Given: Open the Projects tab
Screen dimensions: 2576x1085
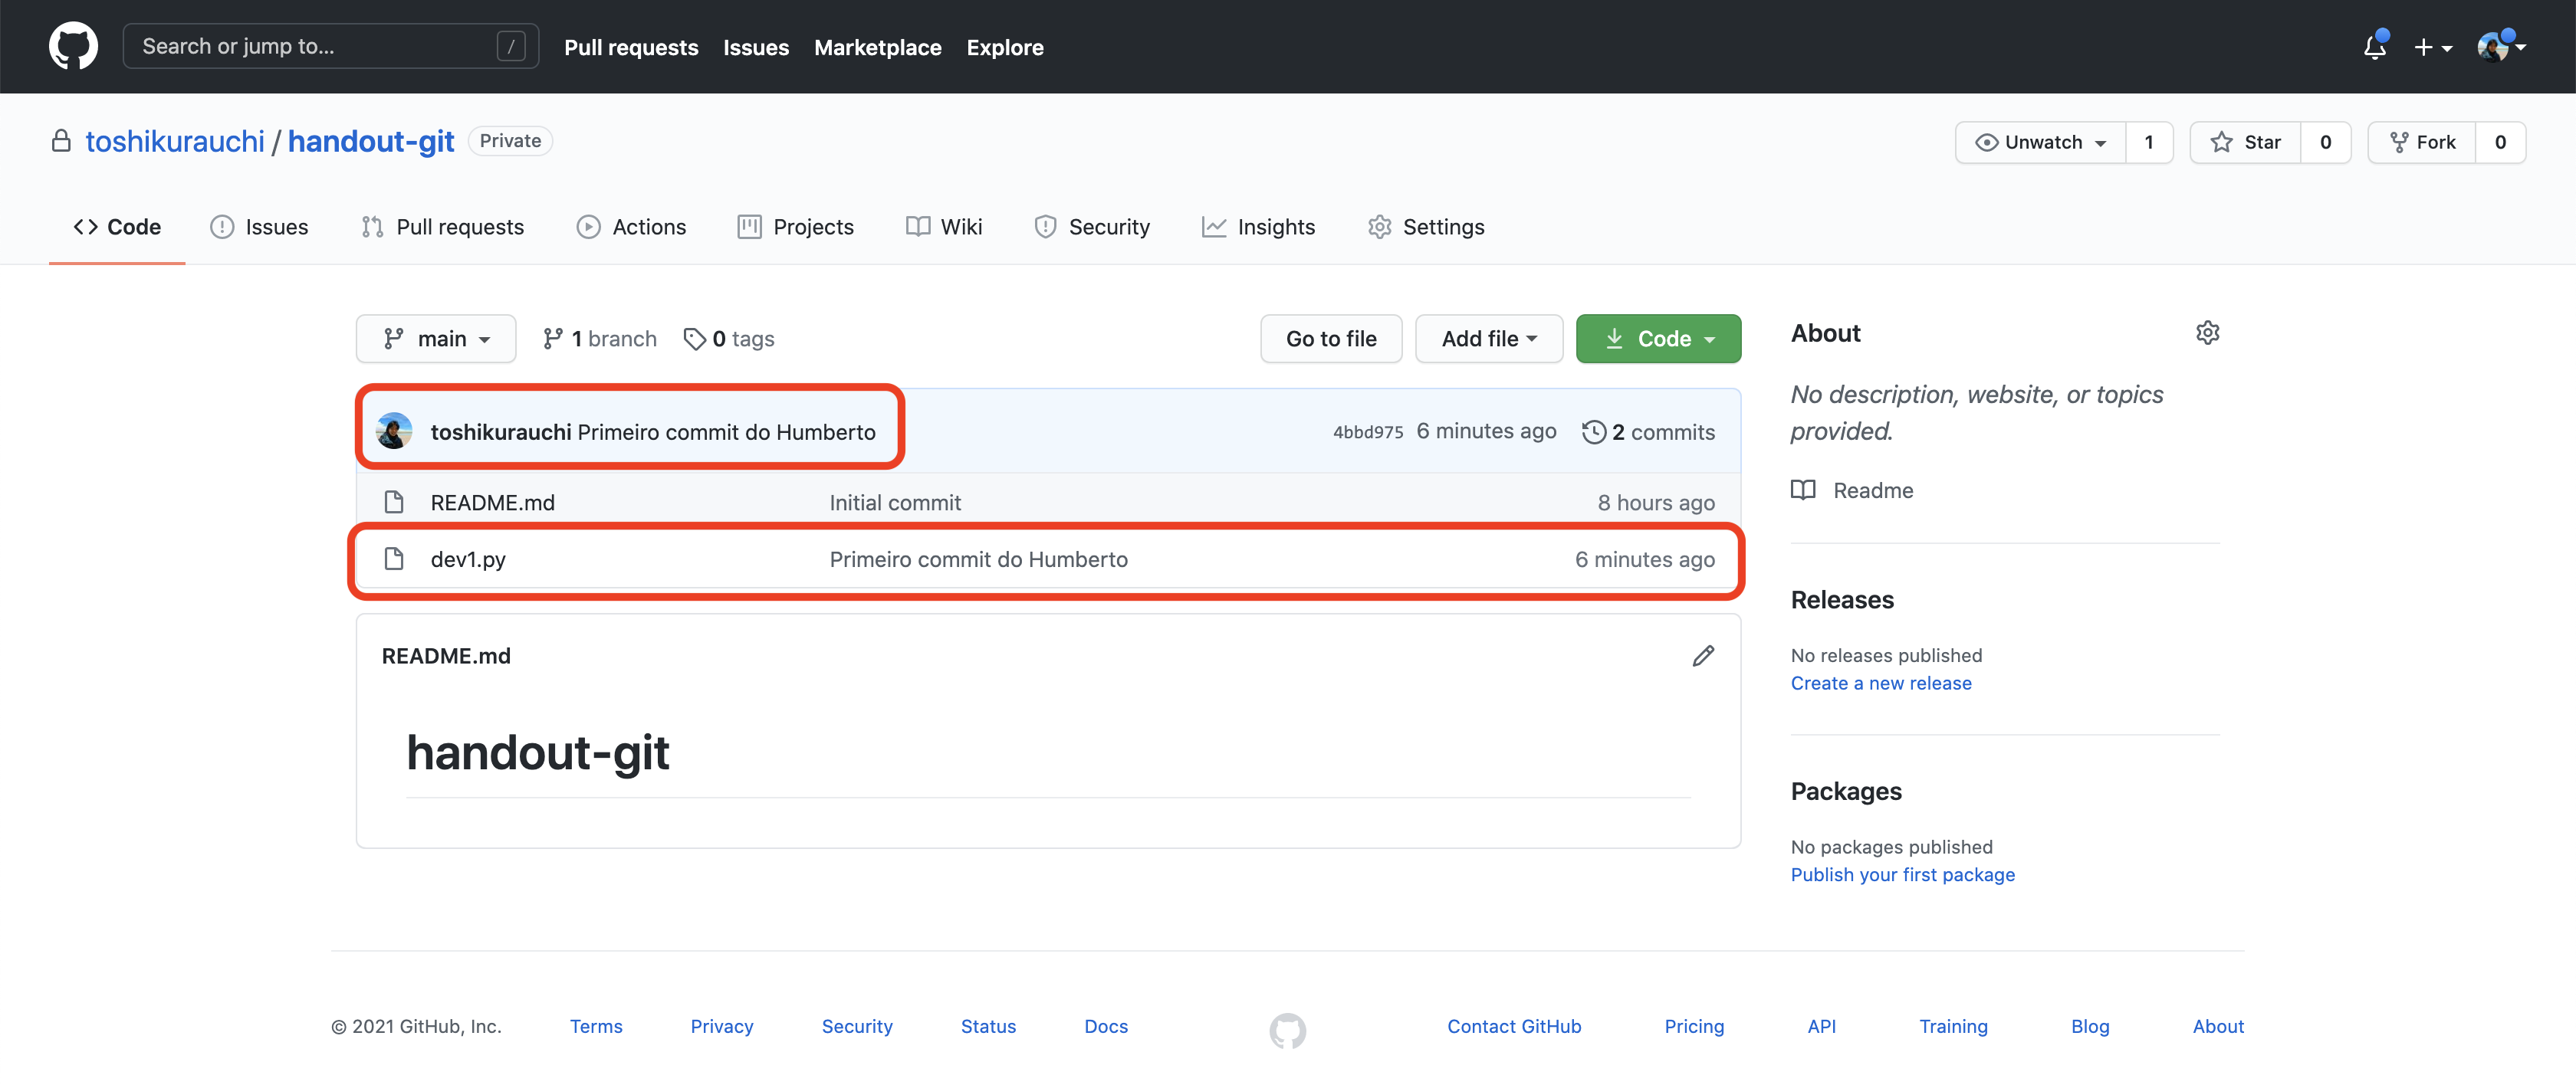Looking at the screenshot, I should click(x=795, y=227).
